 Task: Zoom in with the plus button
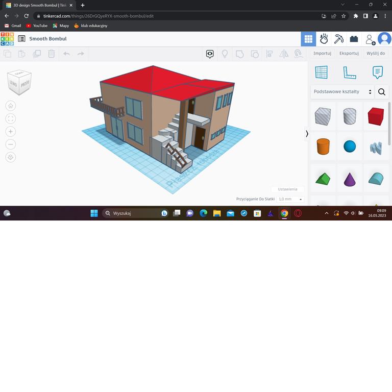pyautogui.click(x=11, y=132)
